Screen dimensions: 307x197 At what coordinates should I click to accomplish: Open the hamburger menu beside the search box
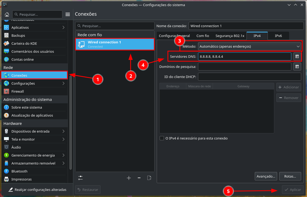(68, 14)
